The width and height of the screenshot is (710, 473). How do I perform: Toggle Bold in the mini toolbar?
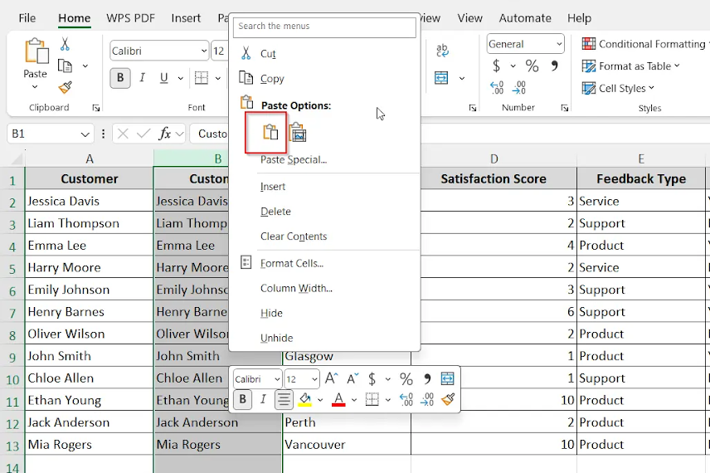(243, 400)
